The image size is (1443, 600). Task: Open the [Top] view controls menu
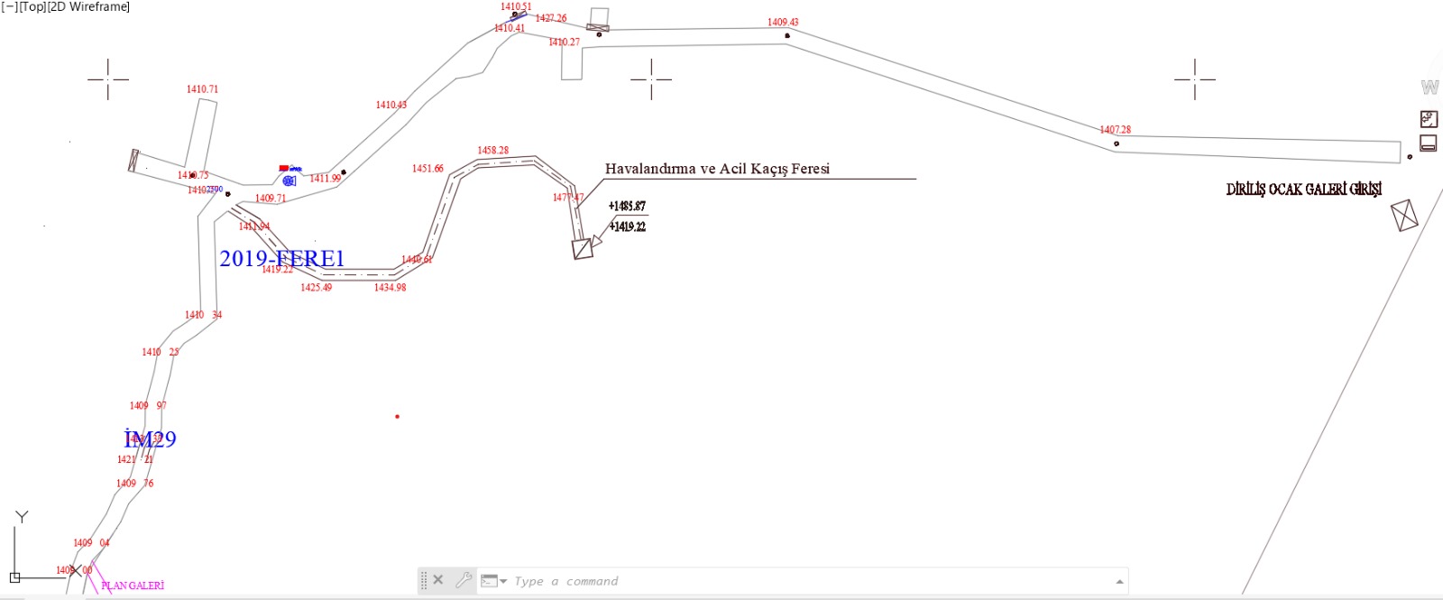[x=32, y=6]
